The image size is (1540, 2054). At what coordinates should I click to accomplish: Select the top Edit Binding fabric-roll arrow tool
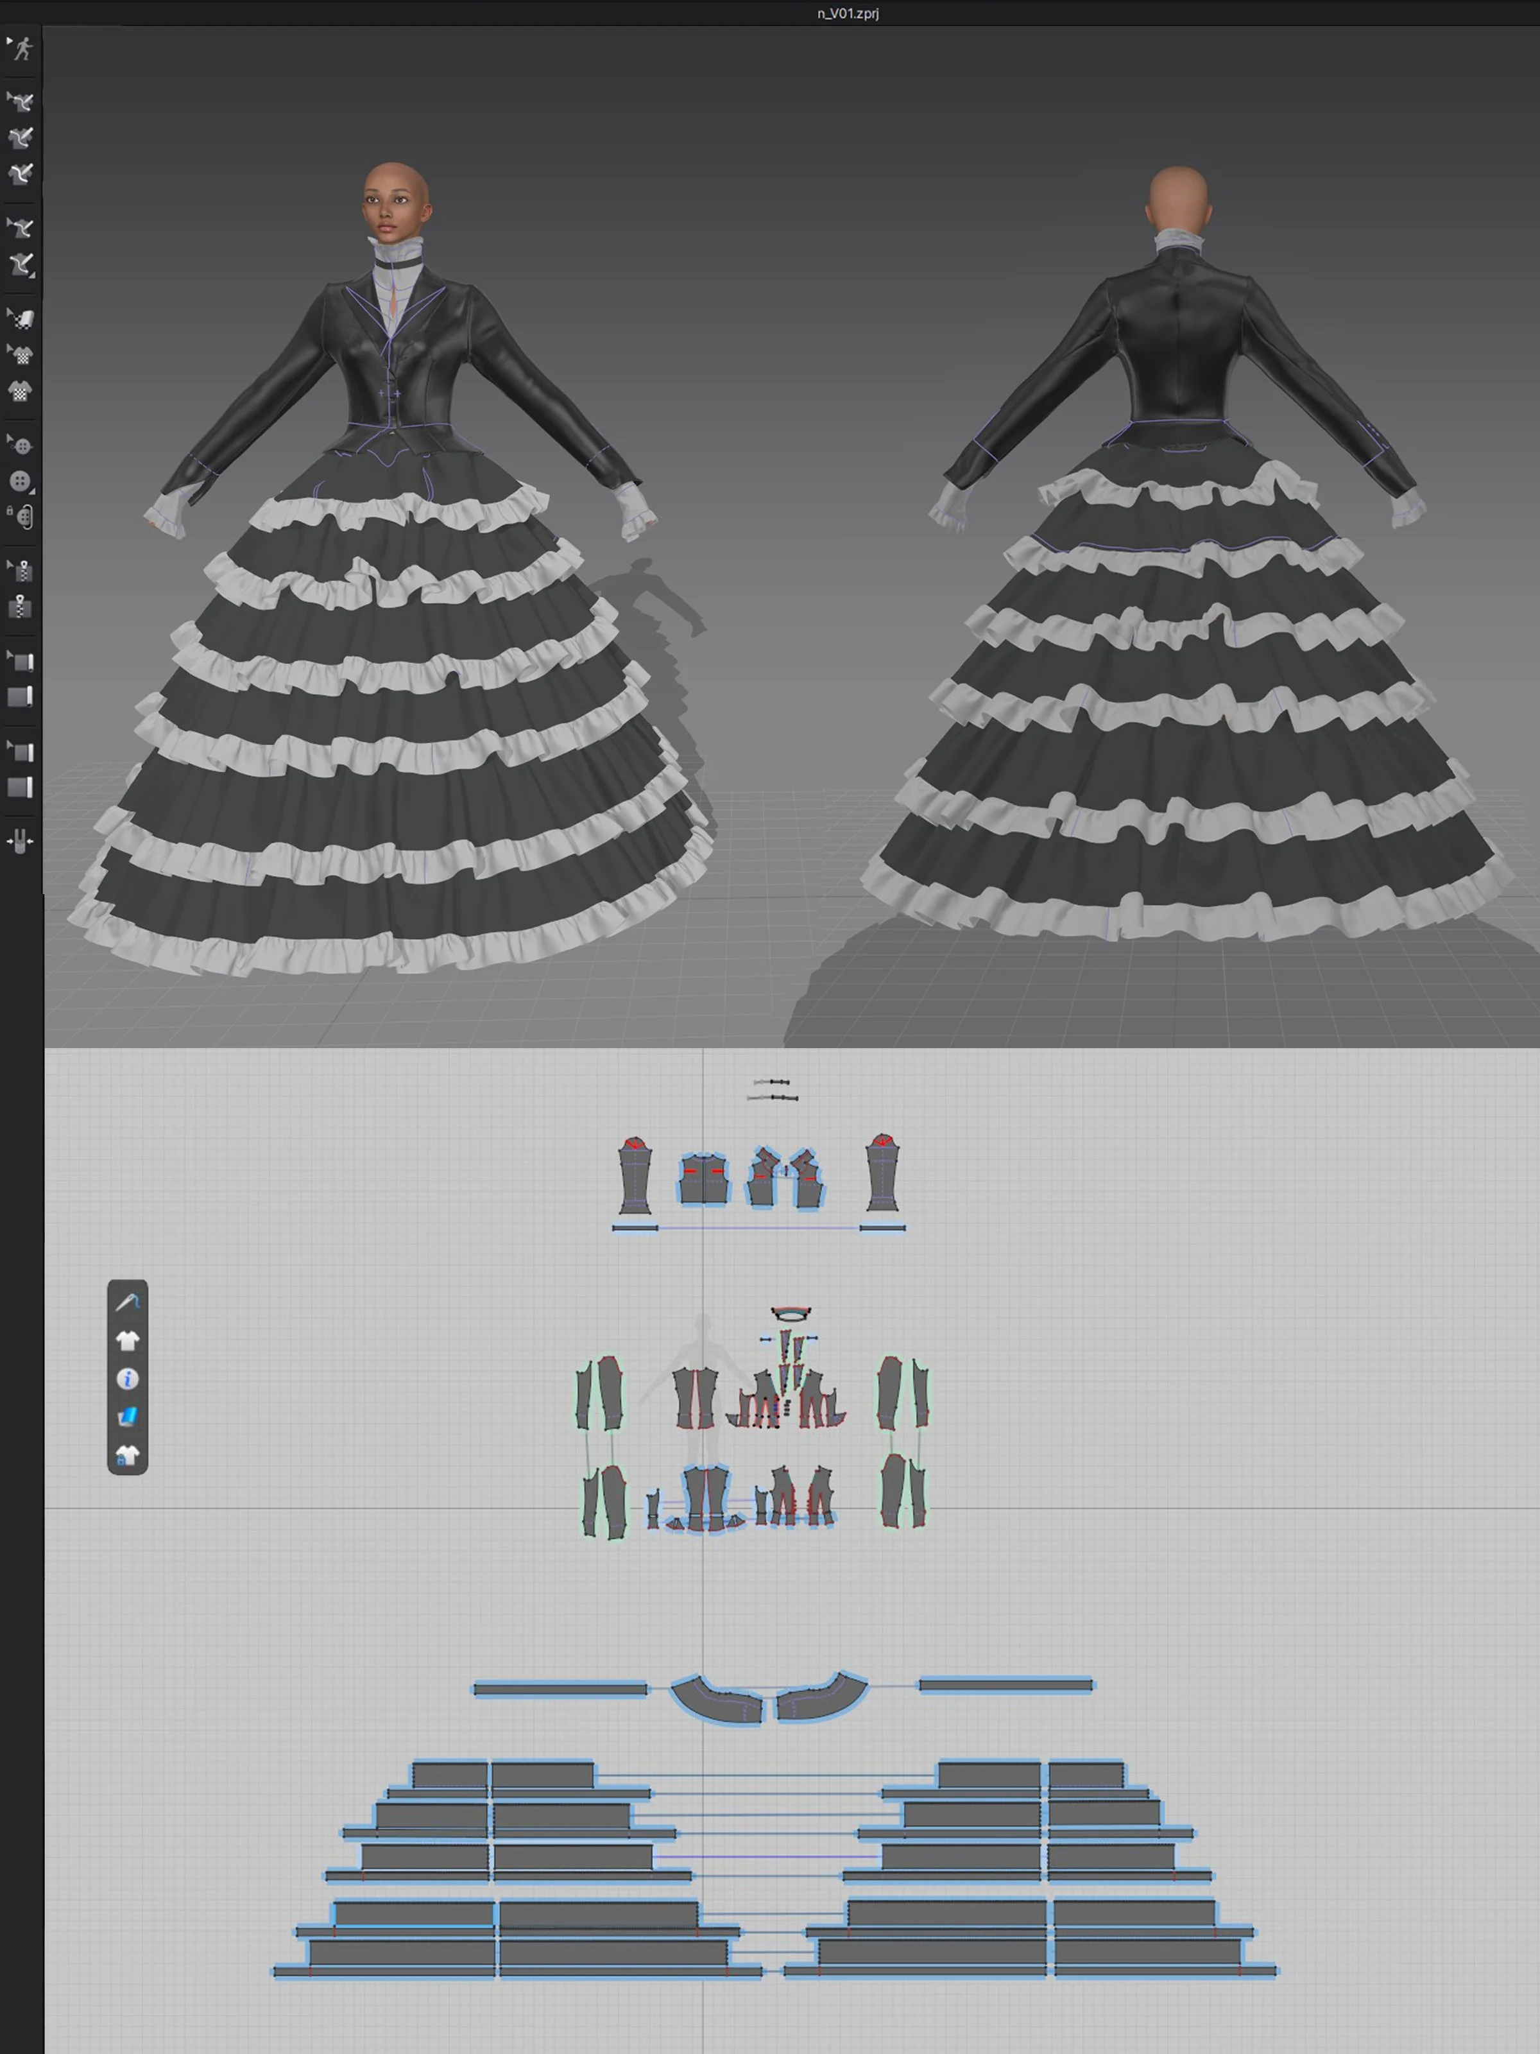(x=21, y=661)
